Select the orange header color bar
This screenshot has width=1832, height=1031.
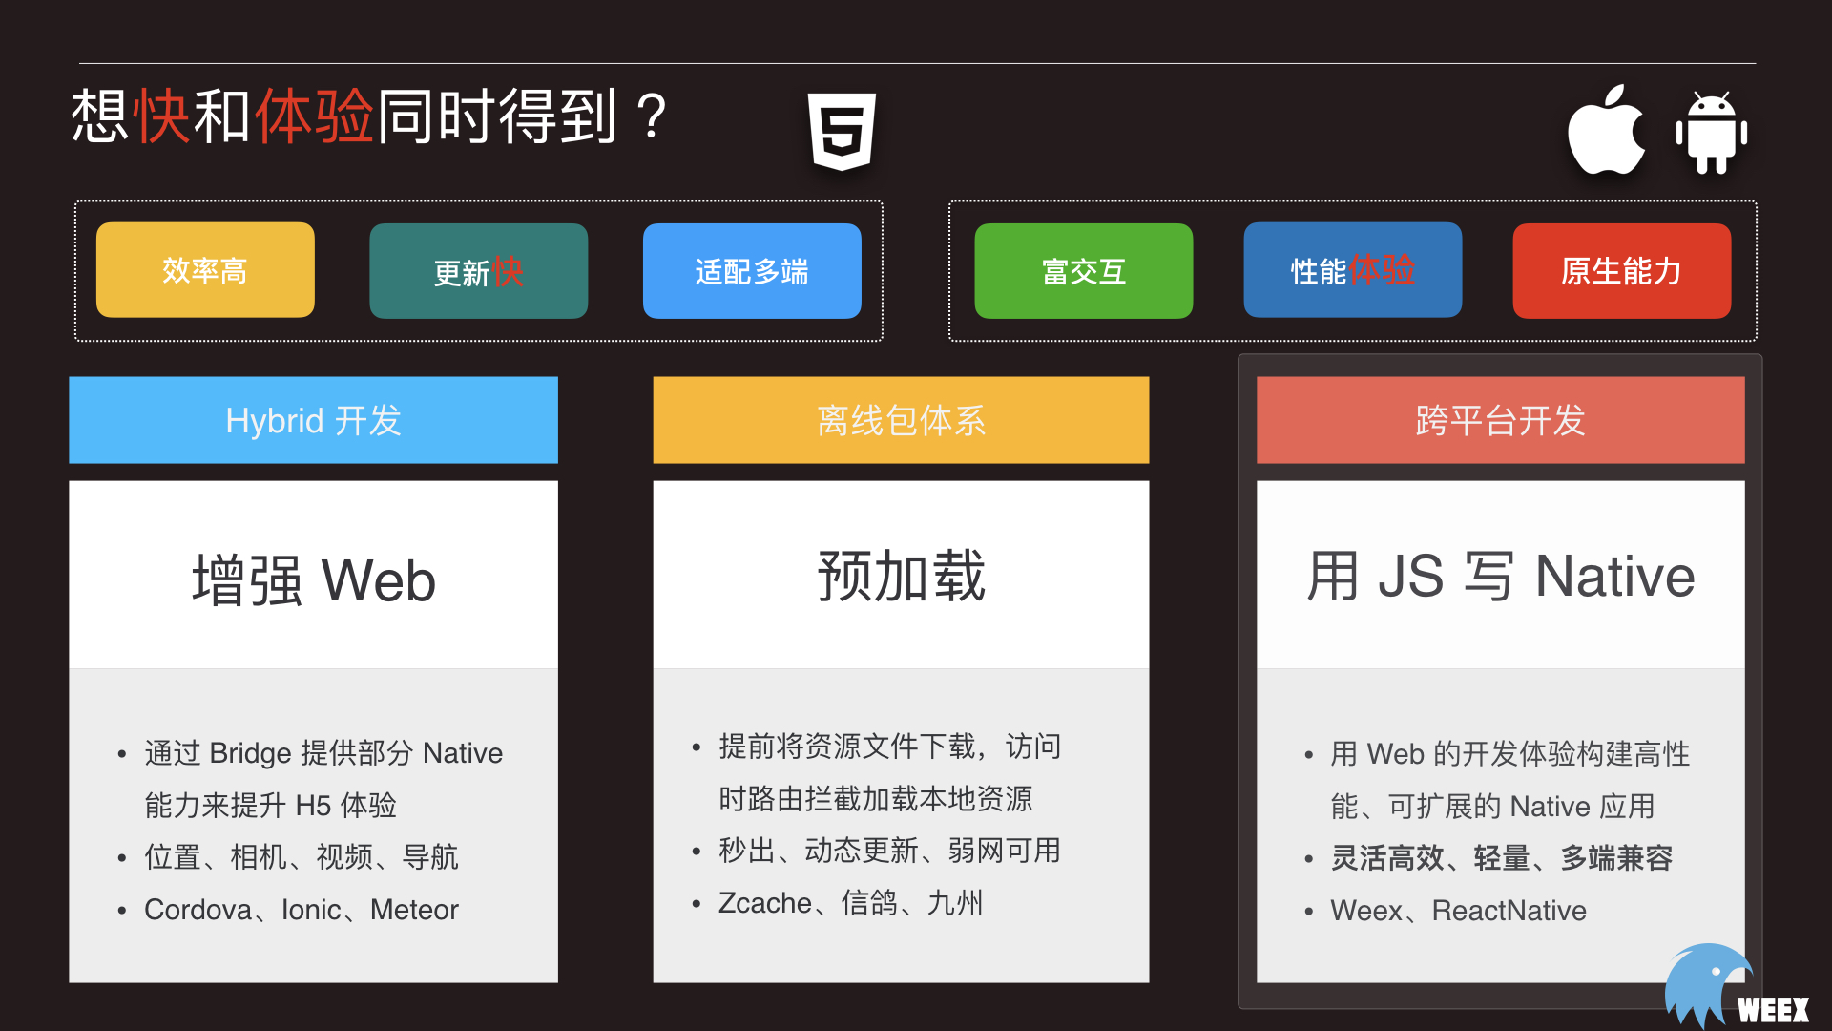[x=900, y=420]
